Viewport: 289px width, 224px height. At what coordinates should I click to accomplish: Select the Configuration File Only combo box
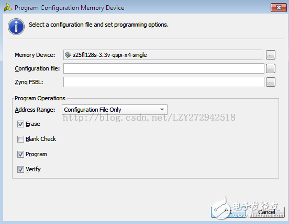115,110
